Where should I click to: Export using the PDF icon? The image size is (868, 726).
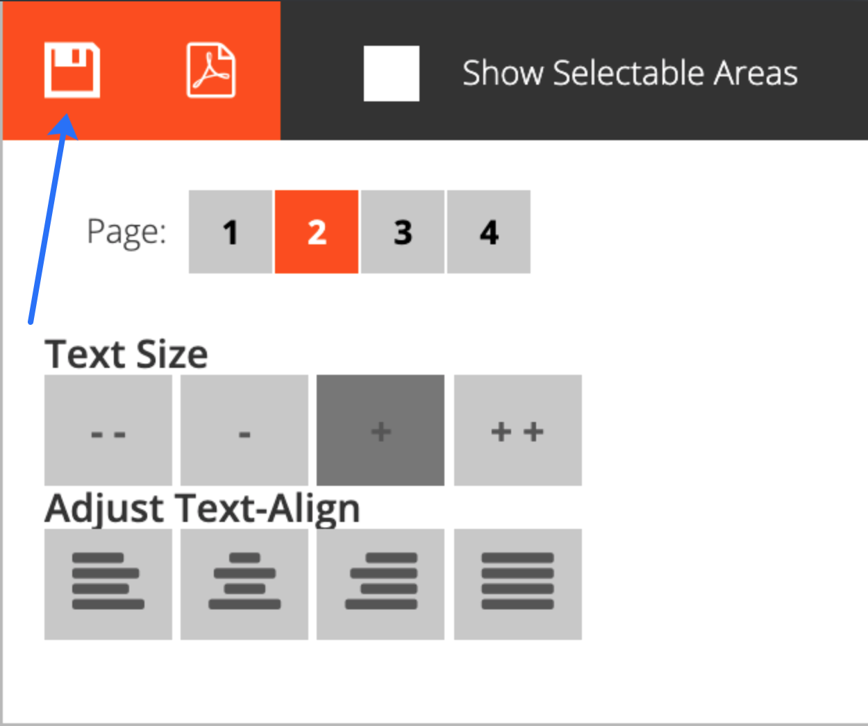pyautogui.click(x=211, y=70)
